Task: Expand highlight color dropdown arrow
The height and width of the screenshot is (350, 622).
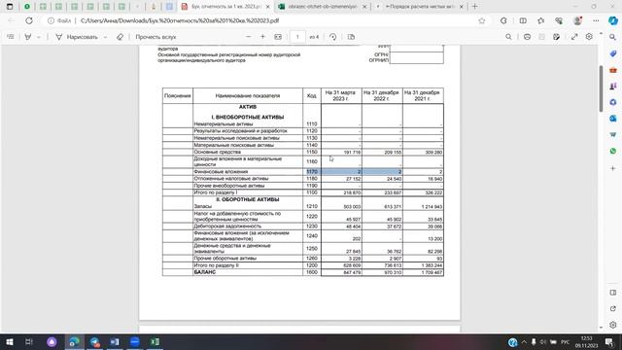Action: (39, 37)
